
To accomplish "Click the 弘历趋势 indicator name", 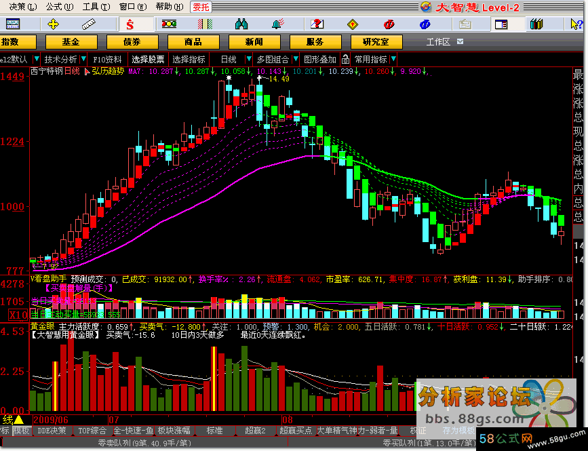I will tap(108, 71).
